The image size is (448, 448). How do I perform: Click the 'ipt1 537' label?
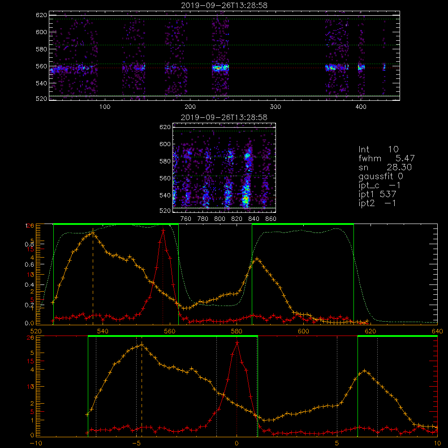pos(377,194)
